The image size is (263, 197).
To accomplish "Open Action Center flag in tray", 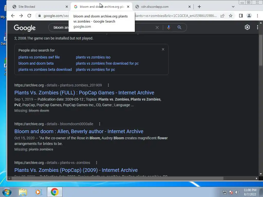I will [231, 192].
